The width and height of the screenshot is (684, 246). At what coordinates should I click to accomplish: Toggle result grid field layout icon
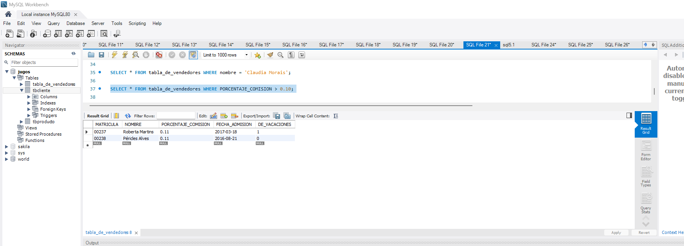116,116
